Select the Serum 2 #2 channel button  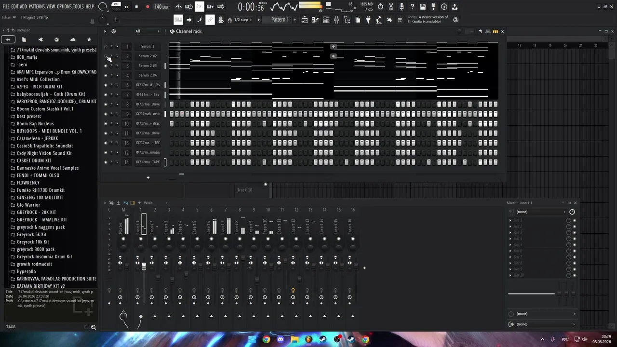[148, 56]
